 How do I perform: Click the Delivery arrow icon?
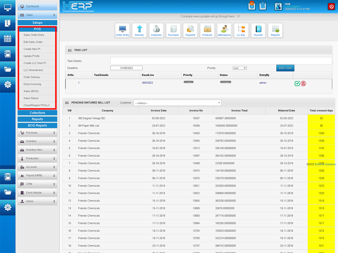tap(139, 30)
